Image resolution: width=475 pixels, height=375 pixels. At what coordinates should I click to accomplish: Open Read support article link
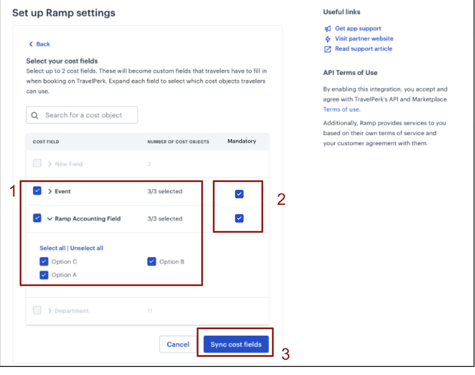[x=363, y=49]
